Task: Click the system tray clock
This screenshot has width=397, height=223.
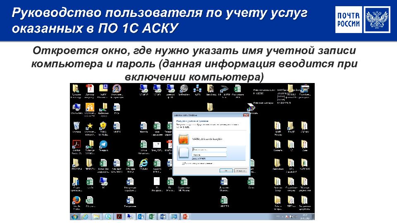Action: click(x=306, y=217)
